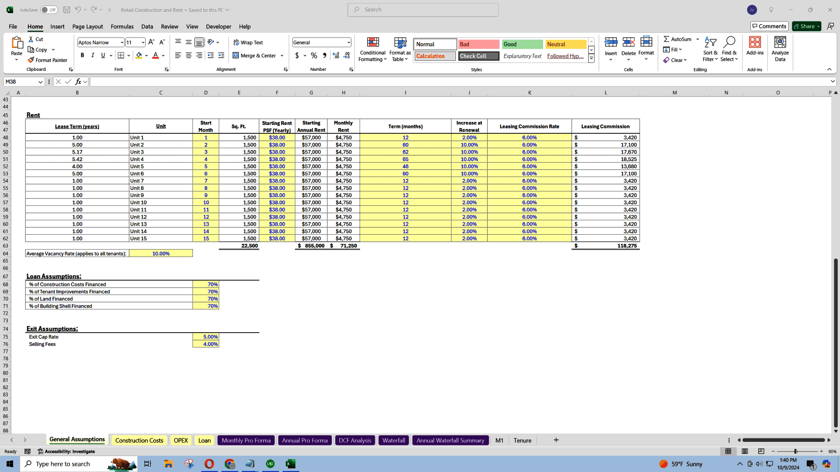Image resolution: width=840 pixels, height=472 pixels.
Task: Expand the cell styles gallery
Action: (x=591, y=58)
